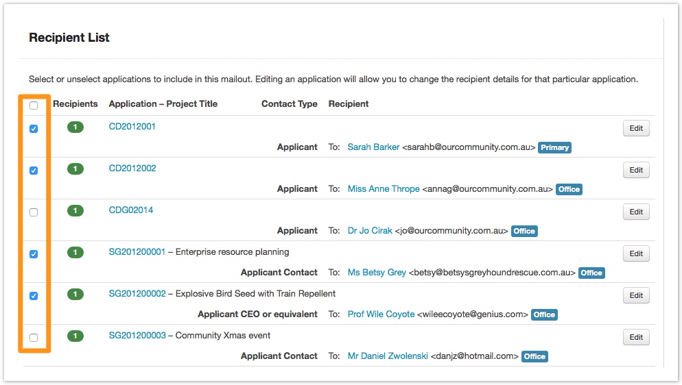Uncheck the SG201200002 application checkbox
Screen dimensions: 682x385
34,296
